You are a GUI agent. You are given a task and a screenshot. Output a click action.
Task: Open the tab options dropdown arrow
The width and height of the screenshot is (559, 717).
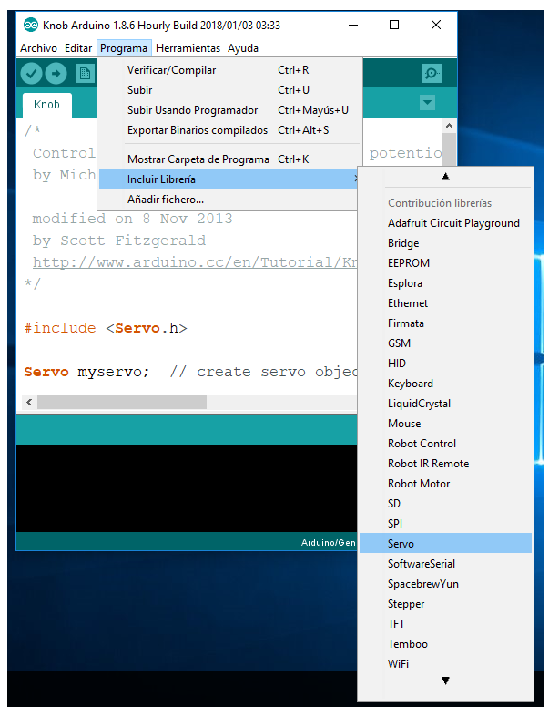pyautogui.click(x=427, y=102)
